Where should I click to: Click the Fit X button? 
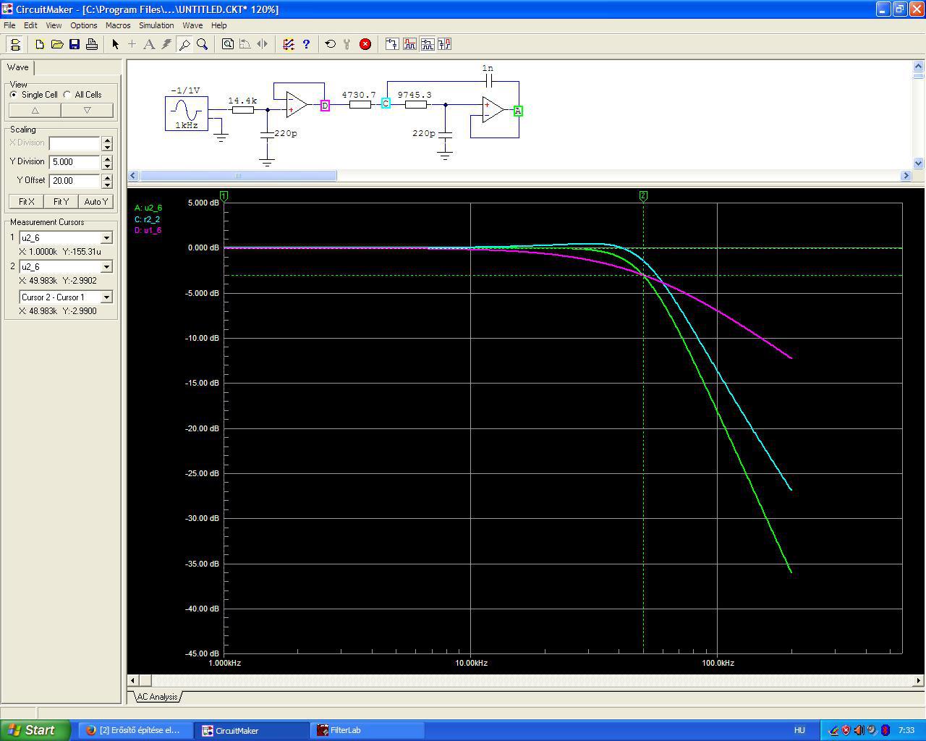(x=27, y=202)
